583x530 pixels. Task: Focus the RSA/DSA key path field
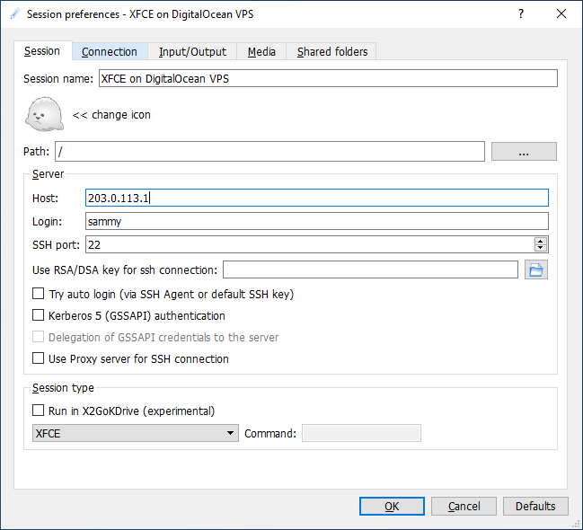pyautogui.click(x=370, y=269)
